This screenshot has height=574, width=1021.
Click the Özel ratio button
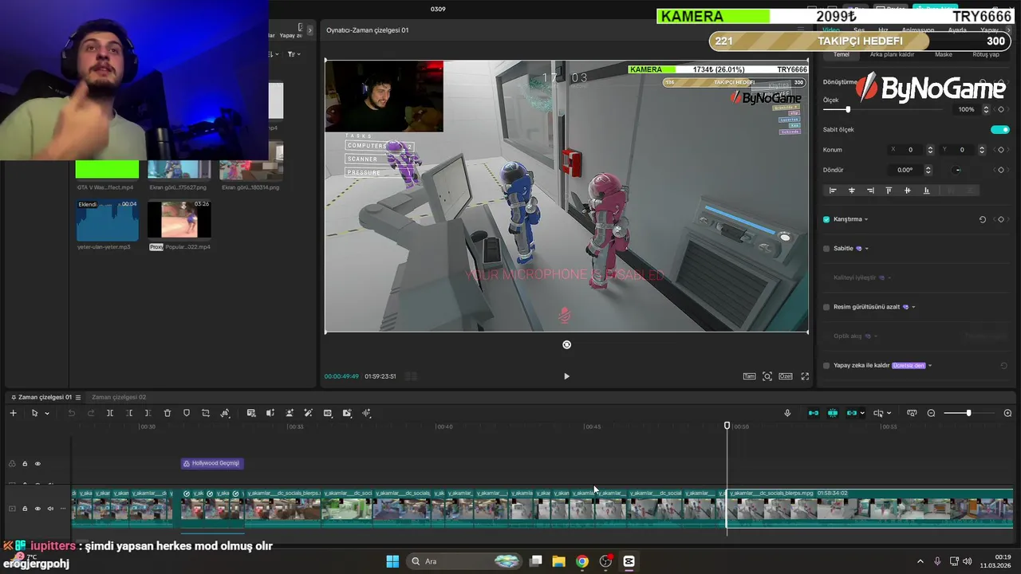click(x=786, y=376)
